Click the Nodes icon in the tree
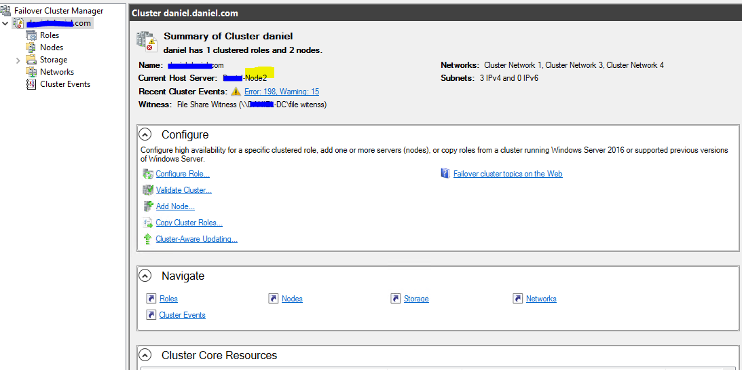The image size is (742, 370). (x=31, y=48)
